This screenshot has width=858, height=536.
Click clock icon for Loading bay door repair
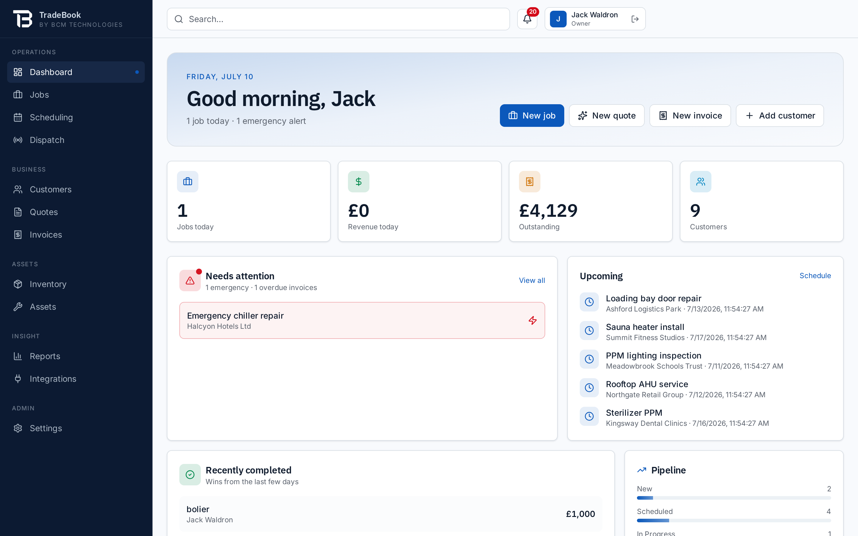(x=589, y=302)
